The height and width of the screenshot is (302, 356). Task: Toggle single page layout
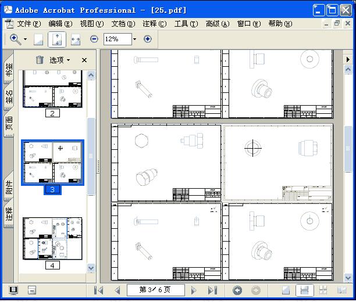[286, 290]
